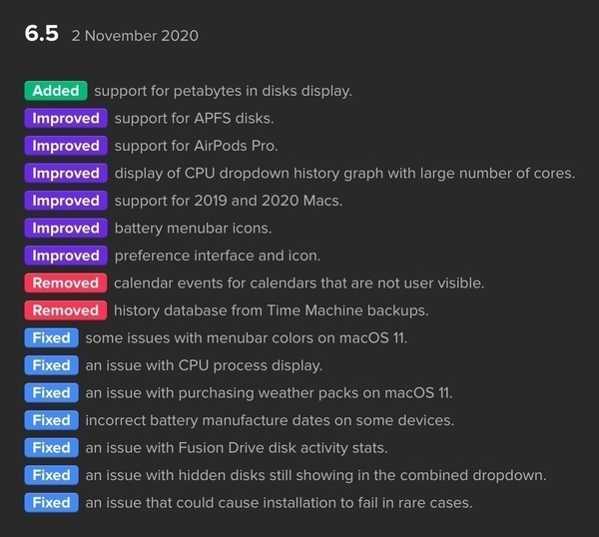The image size is (599, 537).
Task: Click the 'history database from Time Machine backups' text
Action: coord(272,310)
